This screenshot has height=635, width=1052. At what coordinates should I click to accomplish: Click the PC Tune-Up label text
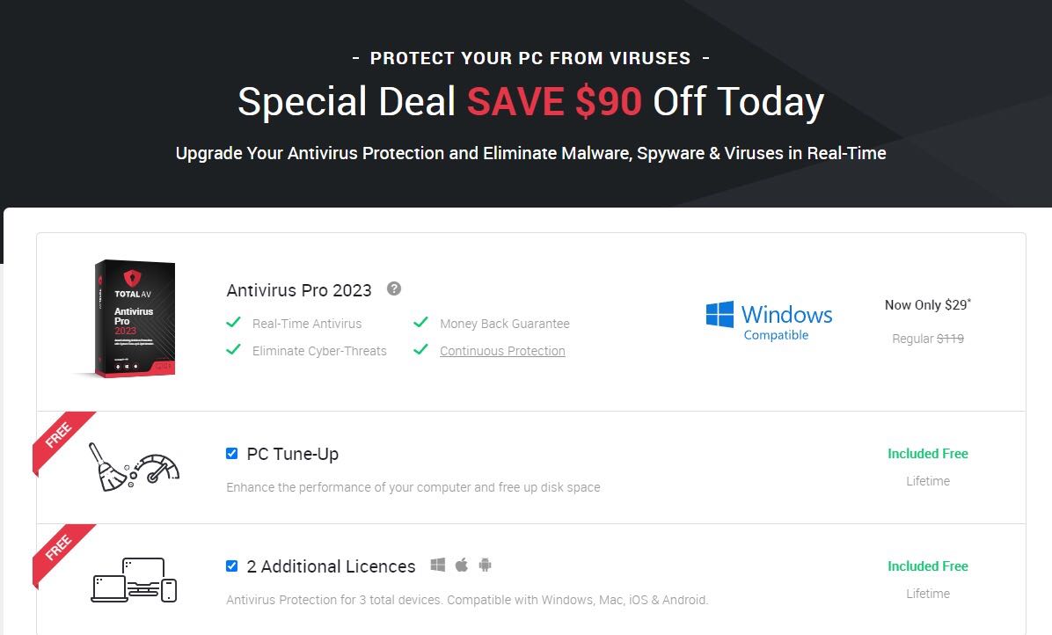(x=293, y=454)
